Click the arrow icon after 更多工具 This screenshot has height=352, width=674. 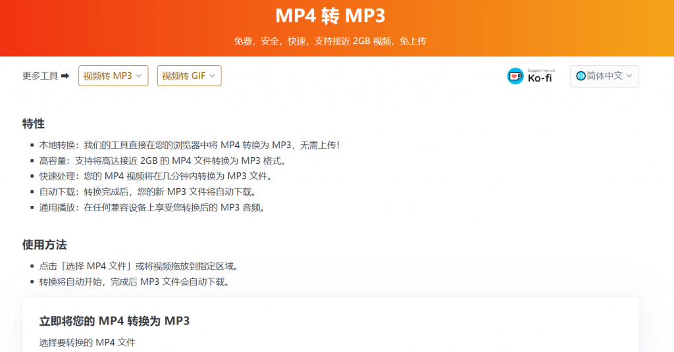[x=65, y=76]
